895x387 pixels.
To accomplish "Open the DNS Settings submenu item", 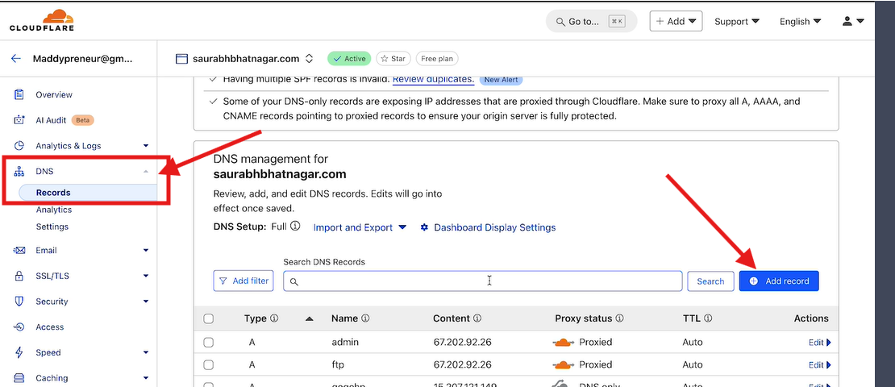I will (52, 227).
